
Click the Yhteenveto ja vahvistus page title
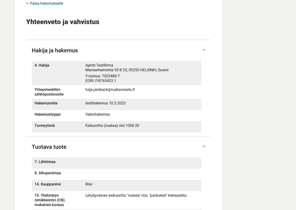click(62, 22)
